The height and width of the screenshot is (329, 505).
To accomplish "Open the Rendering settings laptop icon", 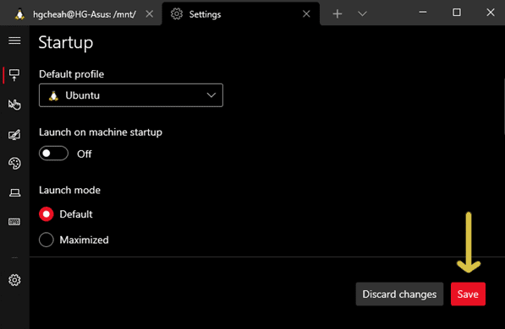I will pyautogui.click(x=14, y=192).
